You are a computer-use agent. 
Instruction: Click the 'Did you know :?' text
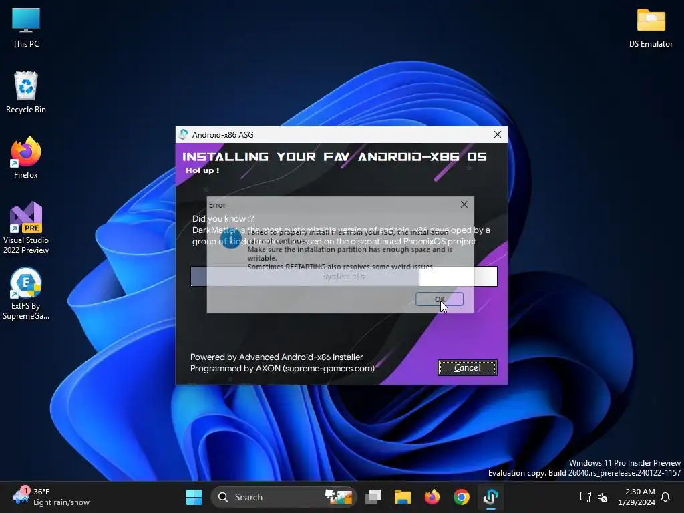(x=223, y=218)
